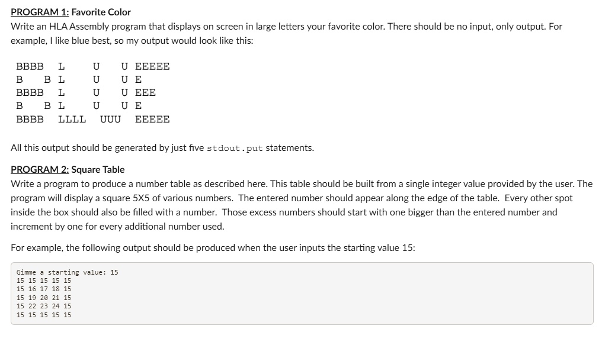Click the sentence "For example, the following output"
The image size is (602, 348).
tap(213, 248)
